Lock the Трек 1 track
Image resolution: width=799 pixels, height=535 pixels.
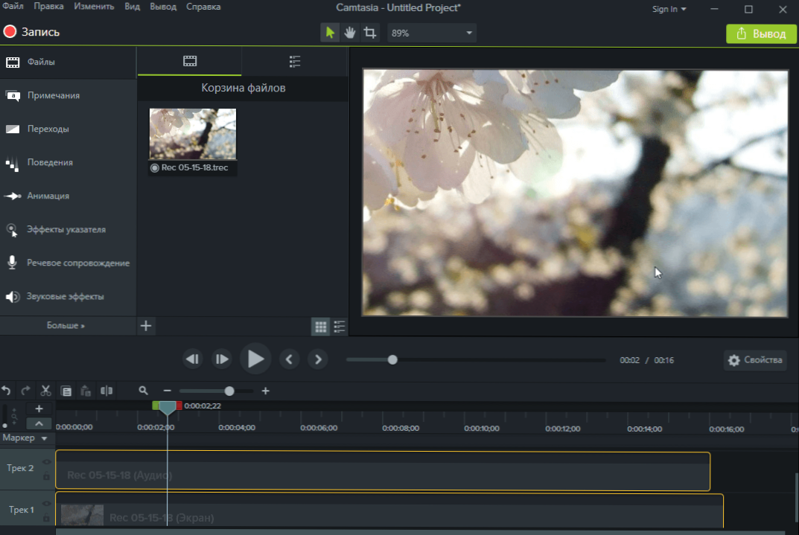(x=46, y=517)
